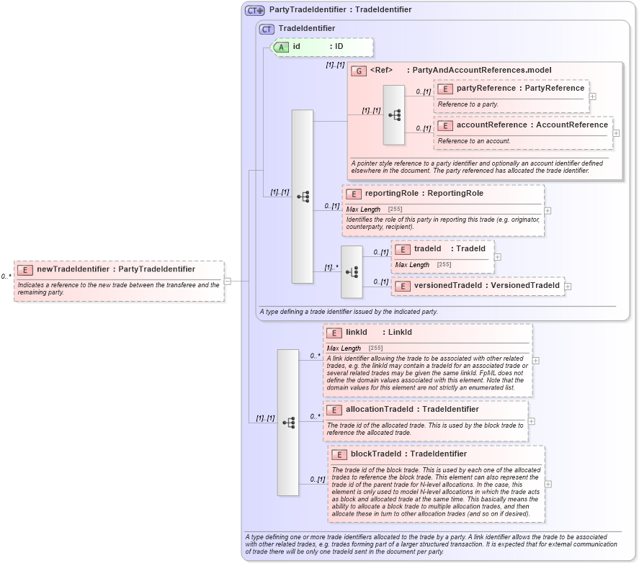Click the CT+ icon of PartyTradeIdentifier
639x563 pixels.
[x=255, y=11]
